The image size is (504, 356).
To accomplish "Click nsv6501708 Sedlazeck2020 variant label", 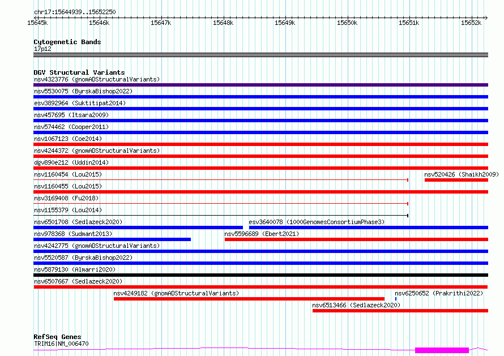I will (78, 222).
